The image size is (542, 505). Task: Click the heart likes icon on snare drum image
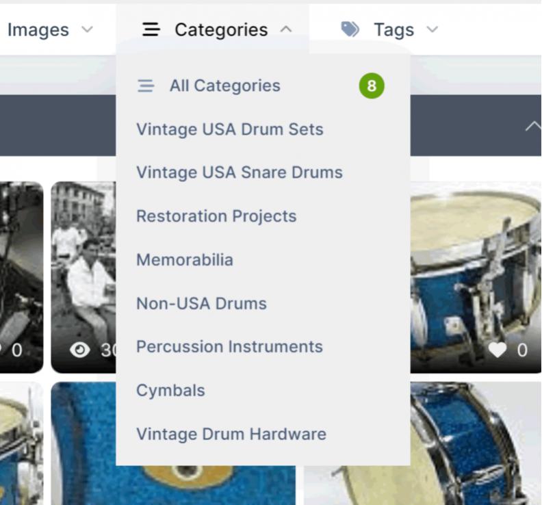pyautogui.click(x=498, y=350)
